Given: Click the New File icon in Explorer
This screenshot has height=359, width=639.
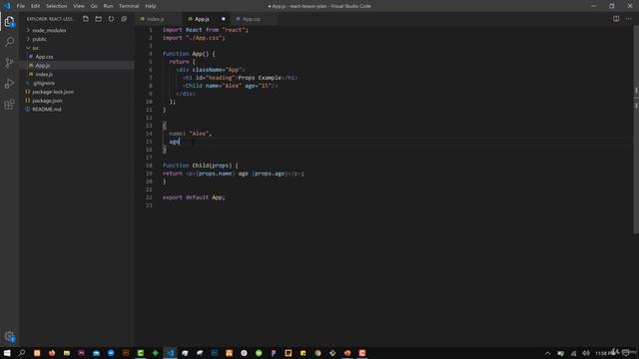Looking at the screenshot, I should pyautogui.click(x=86, y=19).
